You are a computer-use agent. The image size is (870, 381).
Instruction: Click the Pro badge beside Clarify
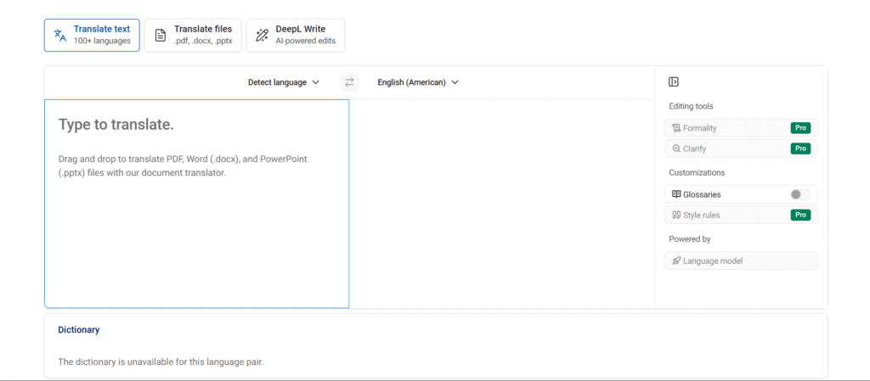[799, 148]
